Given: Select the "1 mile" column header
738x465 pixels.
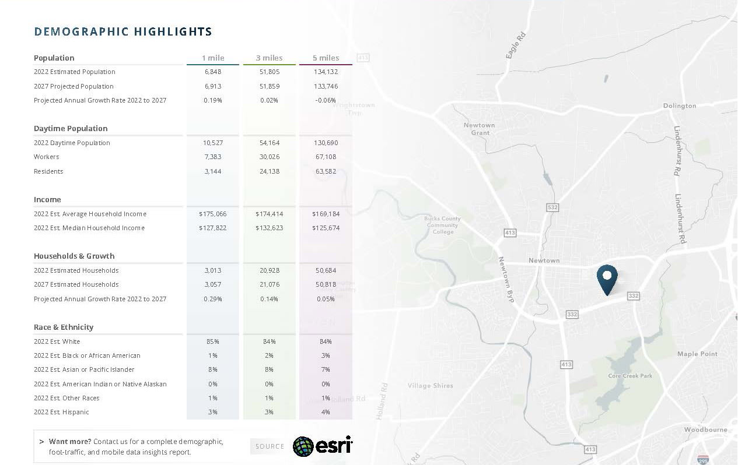Looking at the screenshot, I should (213, 58).
